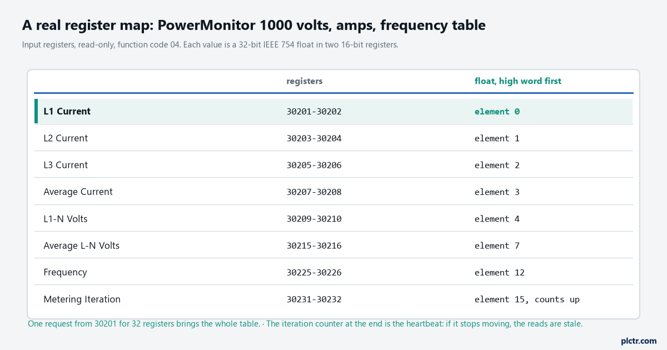Image resolution: width=667 pixels, height=350 pixels.
Task: Select the L1 Current row label
Action: [x=67, y=111]
